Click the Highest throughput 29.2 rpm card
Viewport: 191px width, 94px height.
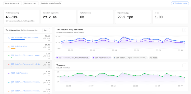click(133, 17)
